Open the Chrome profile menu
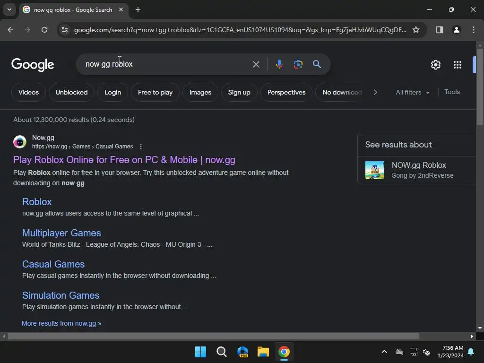The height and width of the screenshot is (363, 484). click(x=456, y=30)
